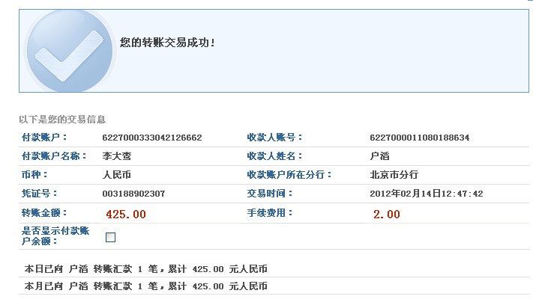Click the 收款人账号 label
The image size is (533, 308).
click(274, 138)
